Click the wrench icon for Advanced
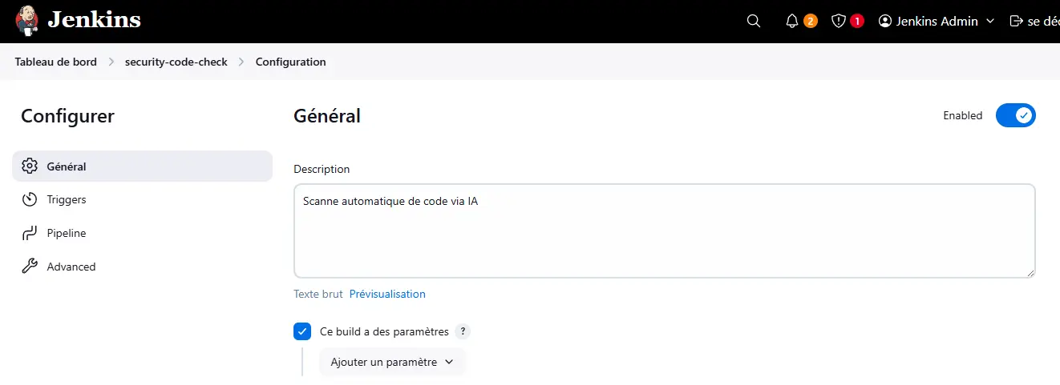Image resolution: width=1060 pixels, height=385 pixels. 30,267
